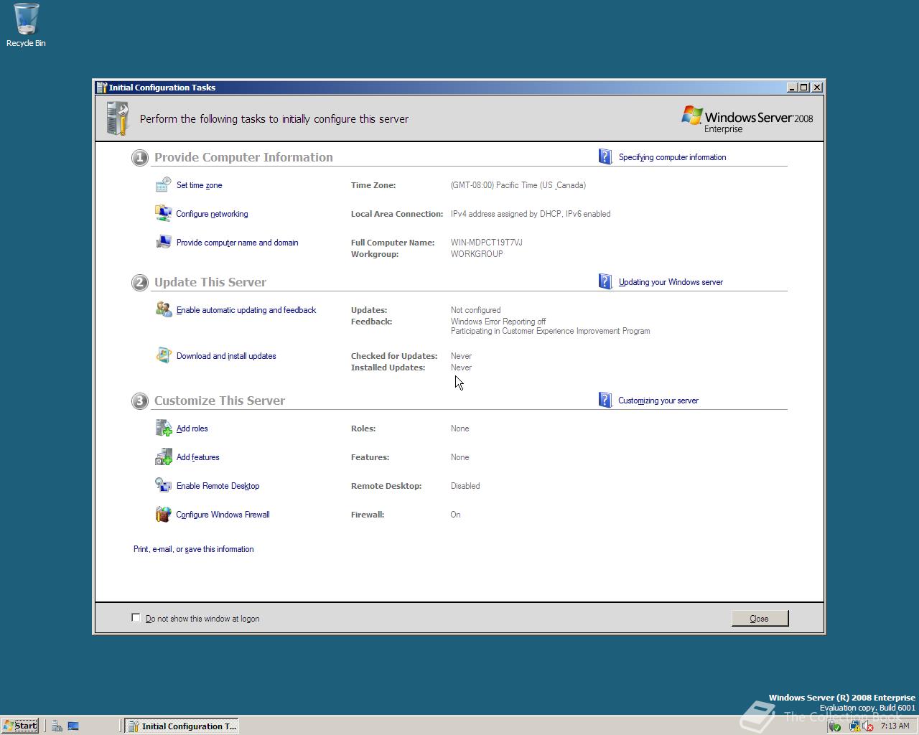Open the Configure networking link
Viewport: 919px width, 735px height.
pos(212,214)
